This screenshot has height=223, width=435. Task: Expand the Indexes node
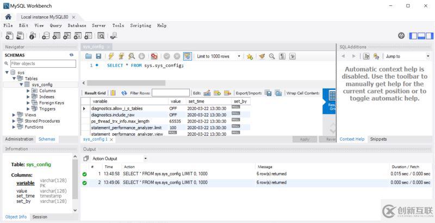(x=28, y=97)
